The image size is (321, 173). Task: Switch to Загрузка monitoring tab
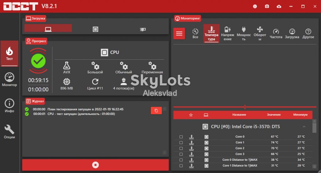pyautogui.click(x=292, y=34)
